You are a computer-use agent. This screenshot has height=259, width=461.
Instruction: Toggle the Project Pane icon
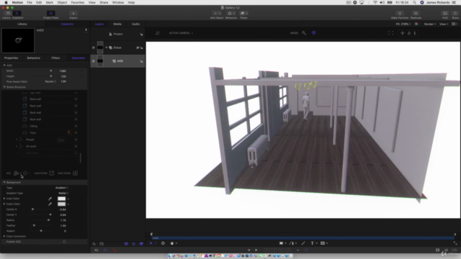click(51, 13)
